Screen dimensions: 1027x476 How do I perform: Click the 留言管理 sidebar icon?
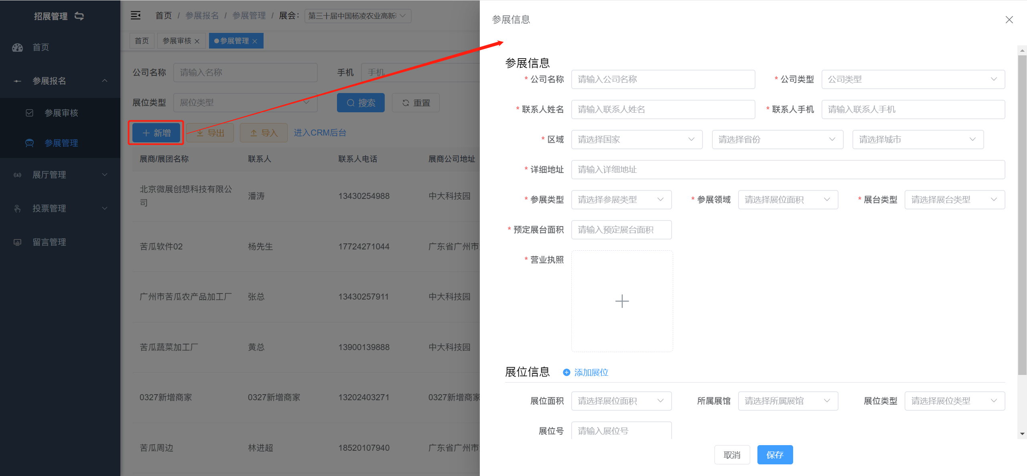point(18,242)
